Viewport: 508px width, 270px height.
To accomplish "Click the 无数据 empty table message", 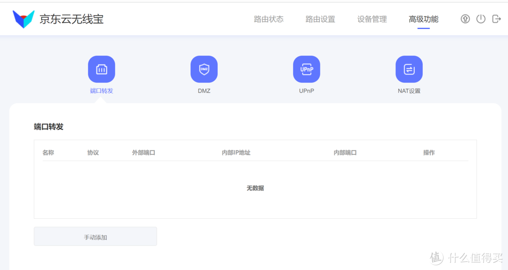I will pyautogui.click(x=255, y=188).
